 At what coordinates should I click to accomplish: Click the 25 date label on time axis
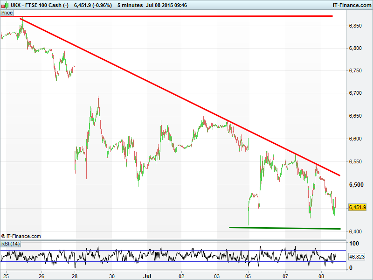[6, 276]
